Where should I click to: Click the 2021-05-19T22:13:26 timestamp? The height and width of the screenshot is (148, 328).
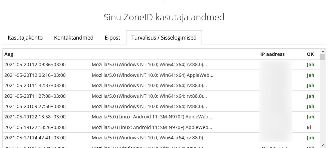(x=35, y=127)
